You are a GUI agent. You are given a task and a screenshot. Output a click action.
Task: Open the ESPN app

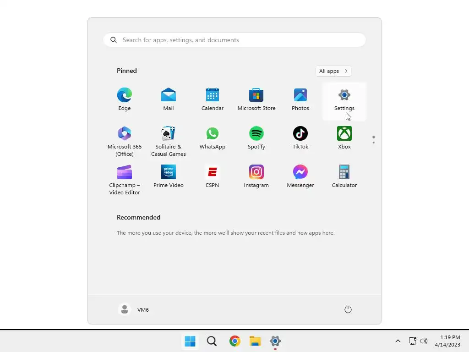pyautogui.click(x=213, y=176)
